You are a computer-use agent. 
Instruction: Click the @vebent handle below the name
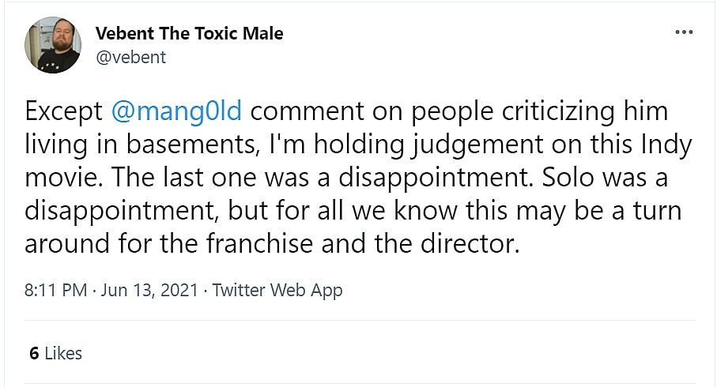[x=130, y=57]
